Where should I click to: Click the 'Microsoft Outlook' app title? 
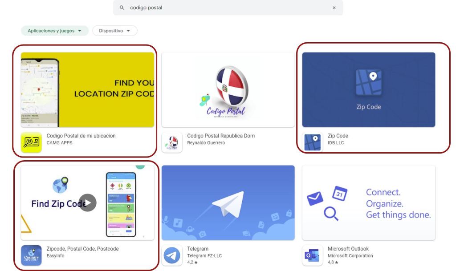[348, 249]
